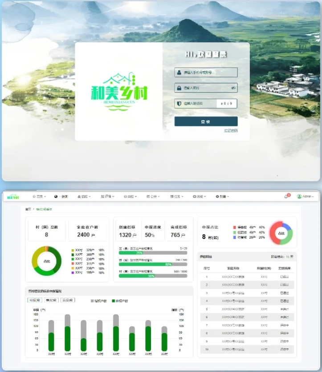Expand the 活动 dropdown chevron
The height and width of the screenshot is (372, 322).
click(x=205, y=196)
